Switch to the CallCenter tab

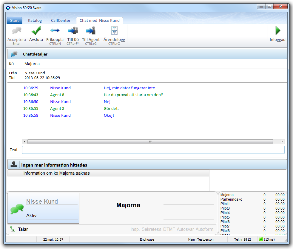pyautogui.click(x=61, y=21)
